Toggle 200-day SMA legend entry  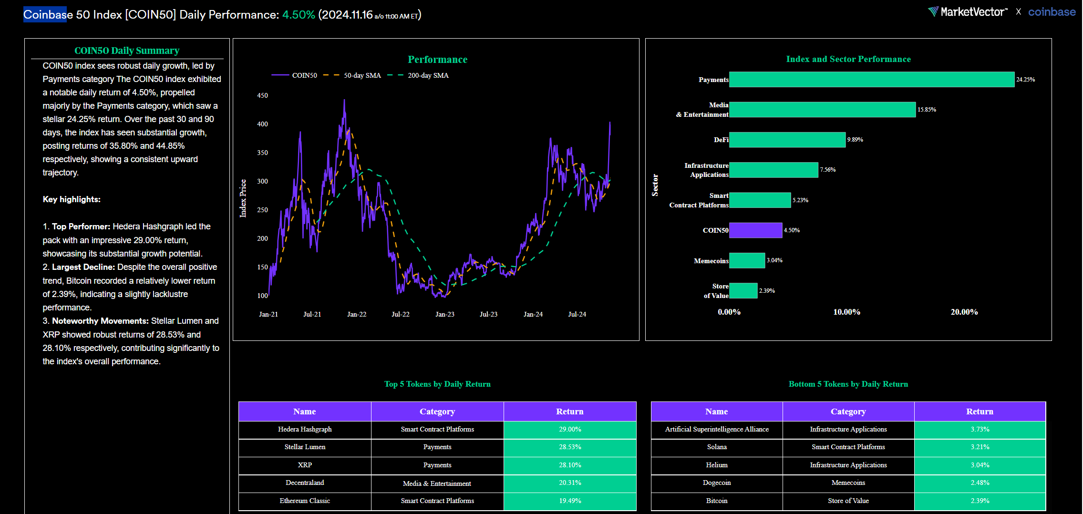click(x=418, y=75)
